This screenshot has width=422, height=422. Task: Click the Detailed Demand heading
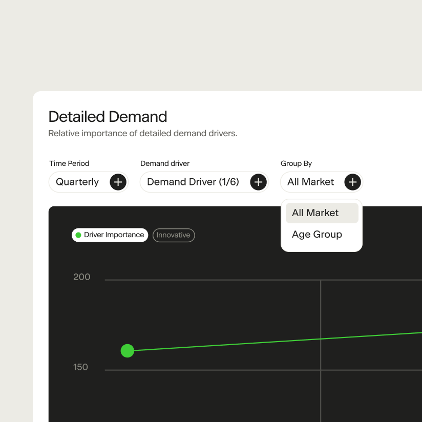tap(108, 117)
